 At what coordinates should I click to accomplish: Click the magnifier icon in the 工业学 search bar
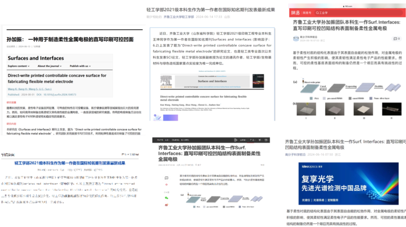(318, 13)
